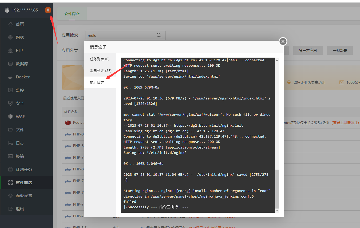Click the diamond icon beside 20+企业版专享功能
The height and width of the screenshot is (228, 360).
tap(289, 82)
